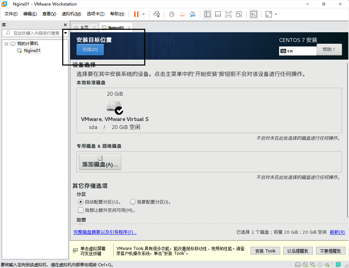Select 我要配置分区(I) radio button

pyautogui.click(x=133, y=202)
